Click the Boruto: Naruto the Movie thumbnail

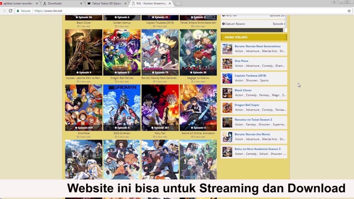click(x=227, y=137)
